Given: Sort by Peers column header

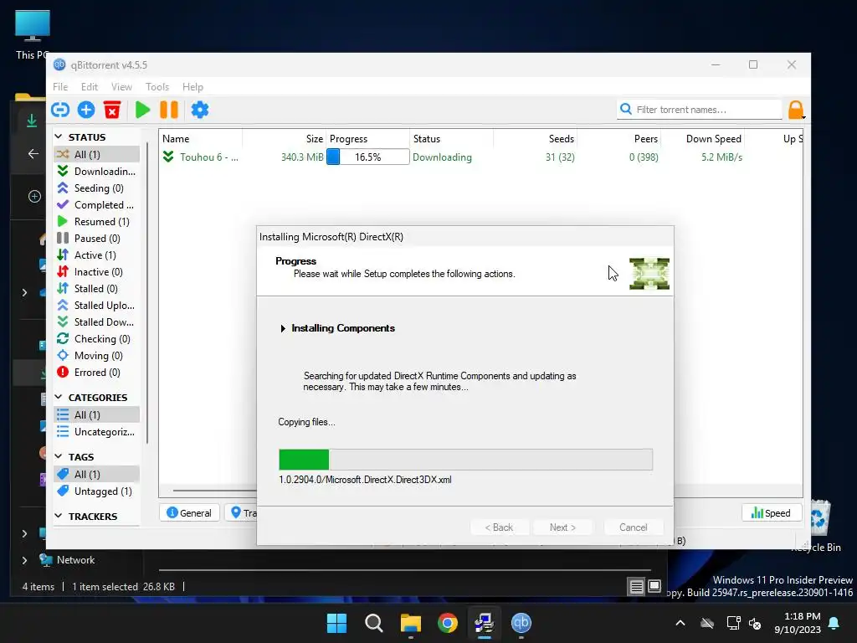Looking at the screenshot, I should tap(618, 139).
